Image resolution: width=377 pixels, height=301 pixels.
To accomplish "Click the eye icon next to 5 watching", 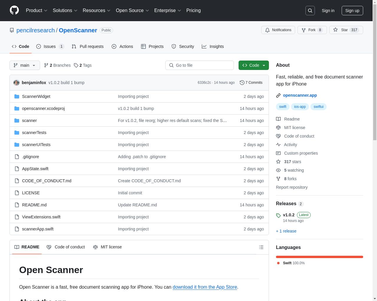I will coord(278,170).
